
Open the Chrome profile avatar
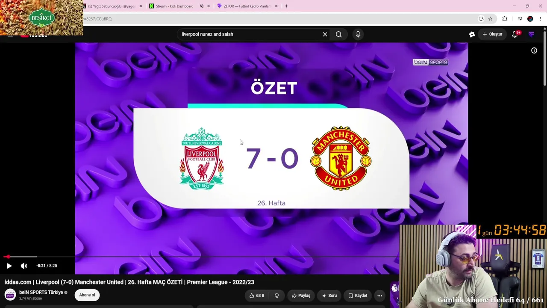point(530,19)
